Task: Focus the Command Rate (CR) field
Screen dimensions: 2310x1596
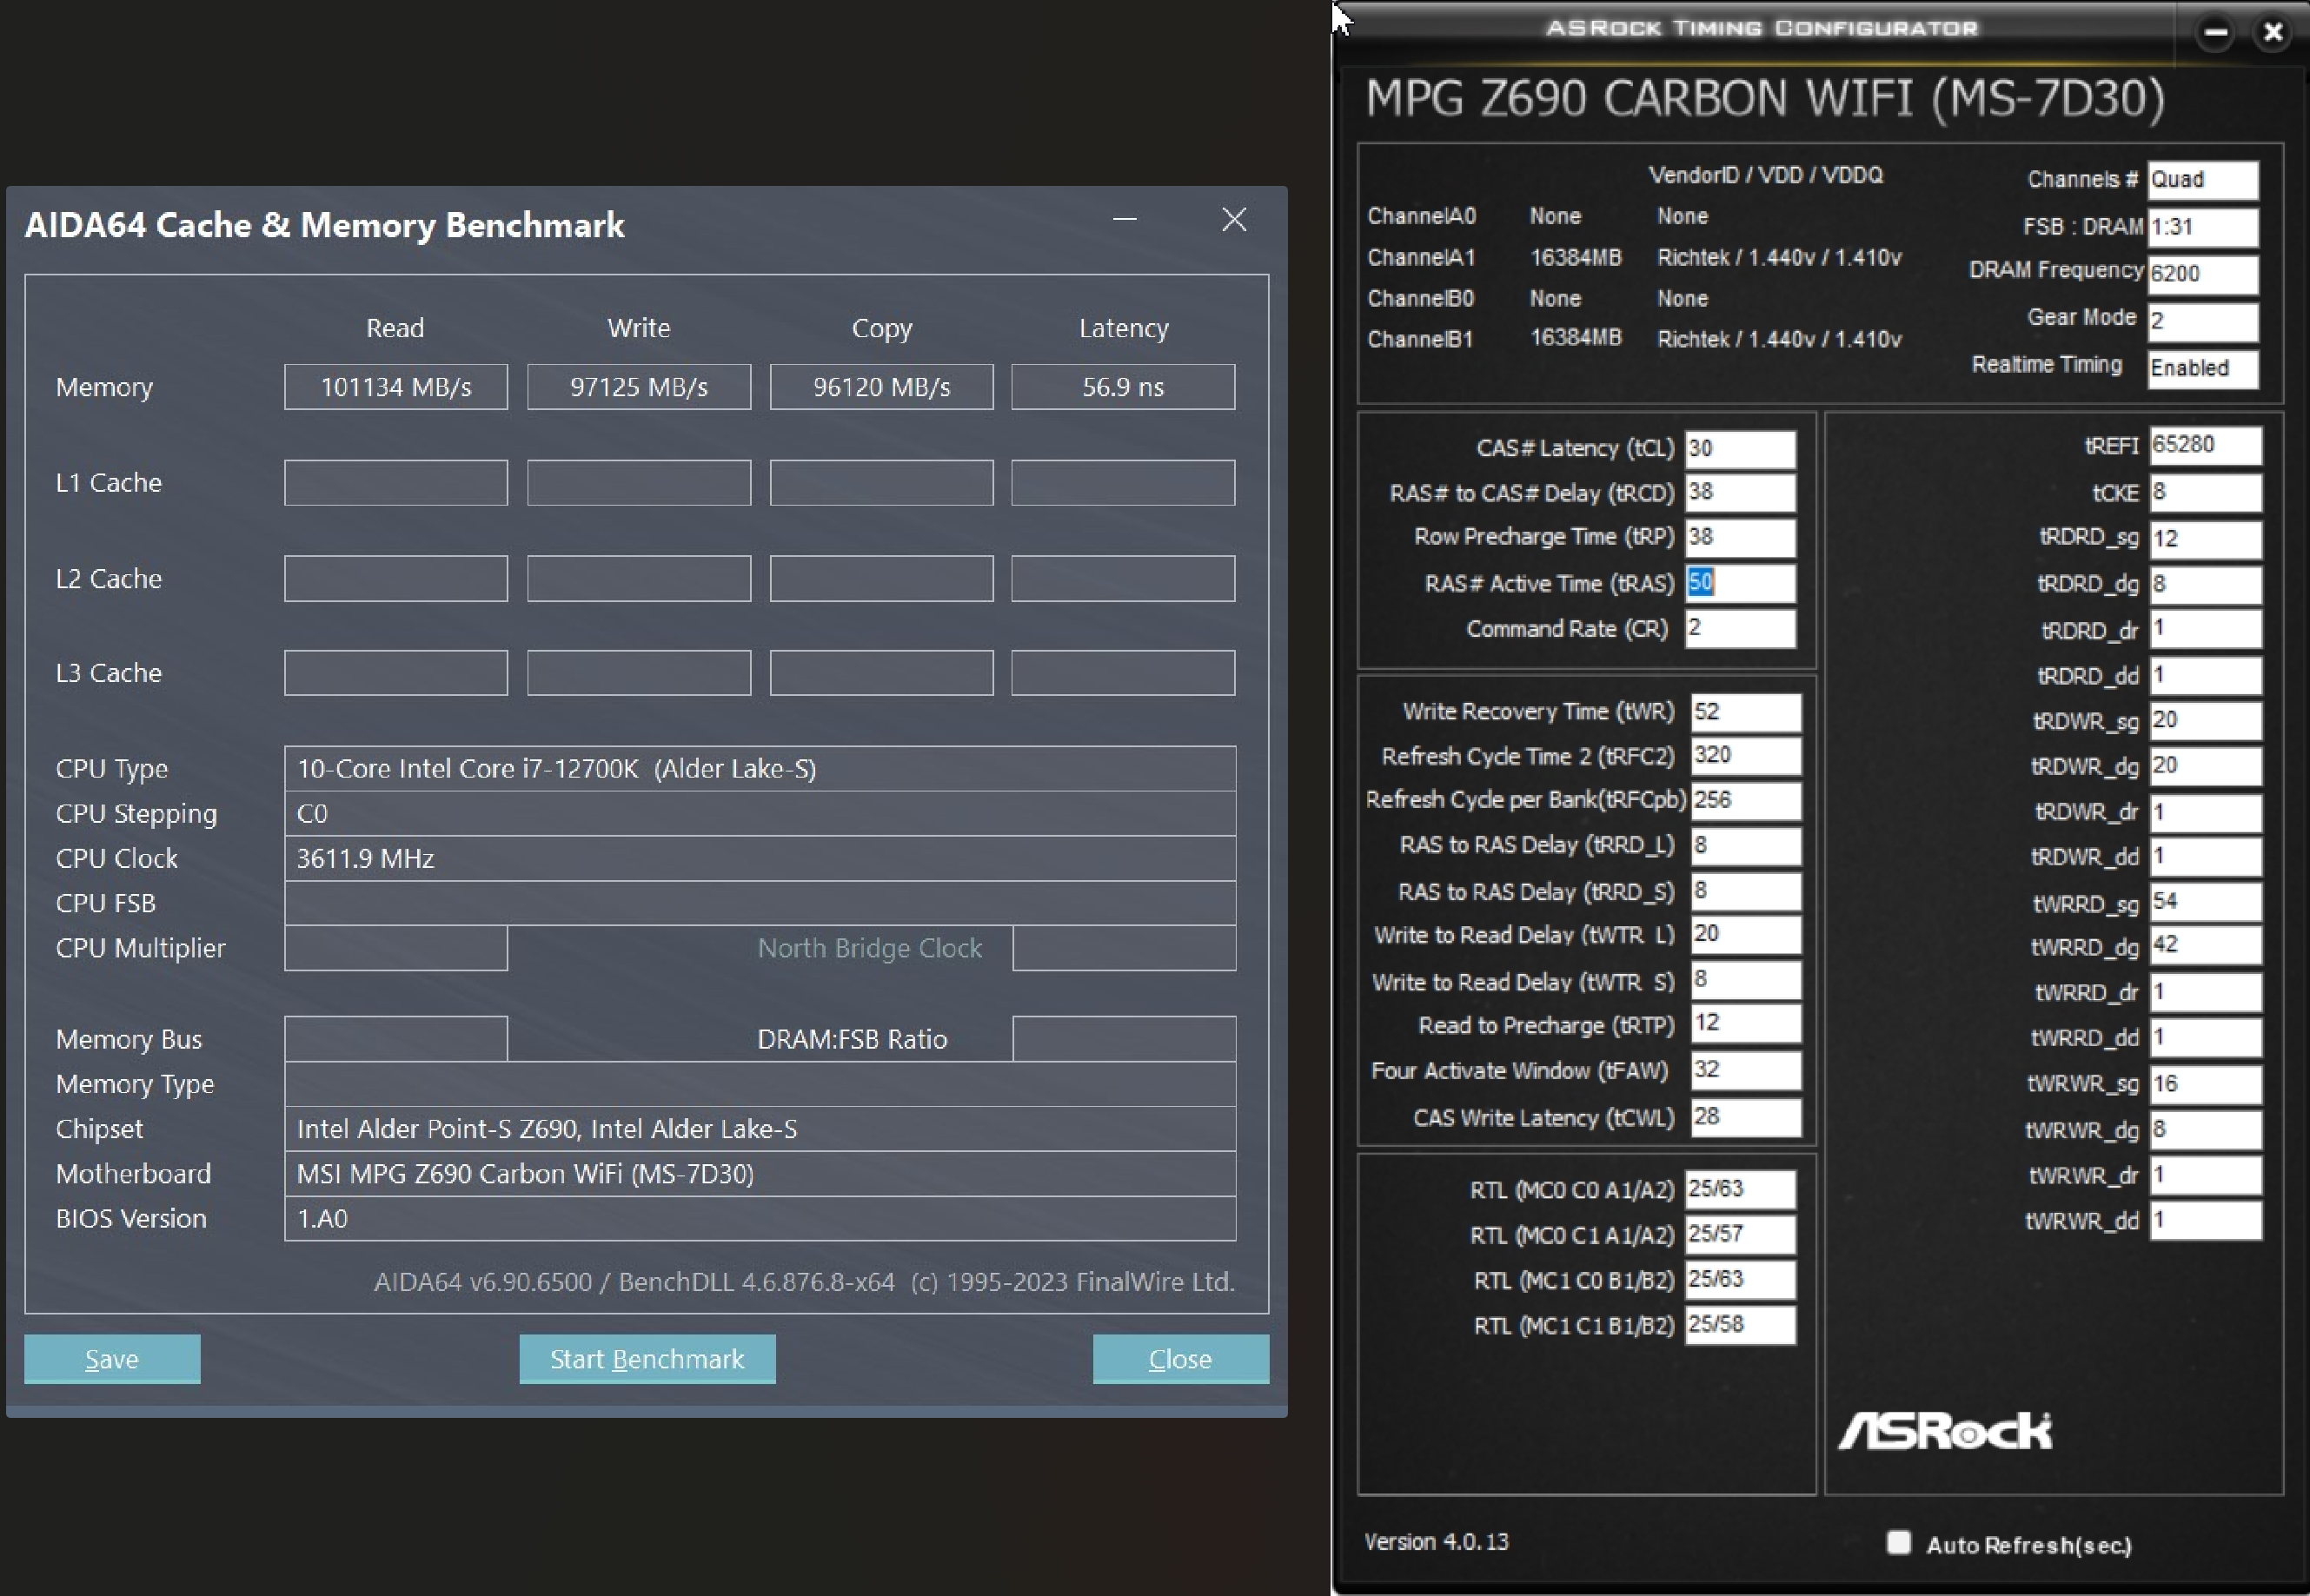Action: [1739, 628]
